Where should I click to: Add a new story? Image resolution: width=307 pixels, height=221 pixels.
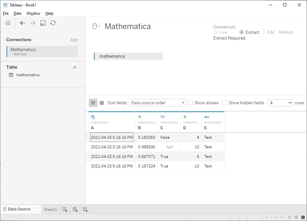pos(85,210)
